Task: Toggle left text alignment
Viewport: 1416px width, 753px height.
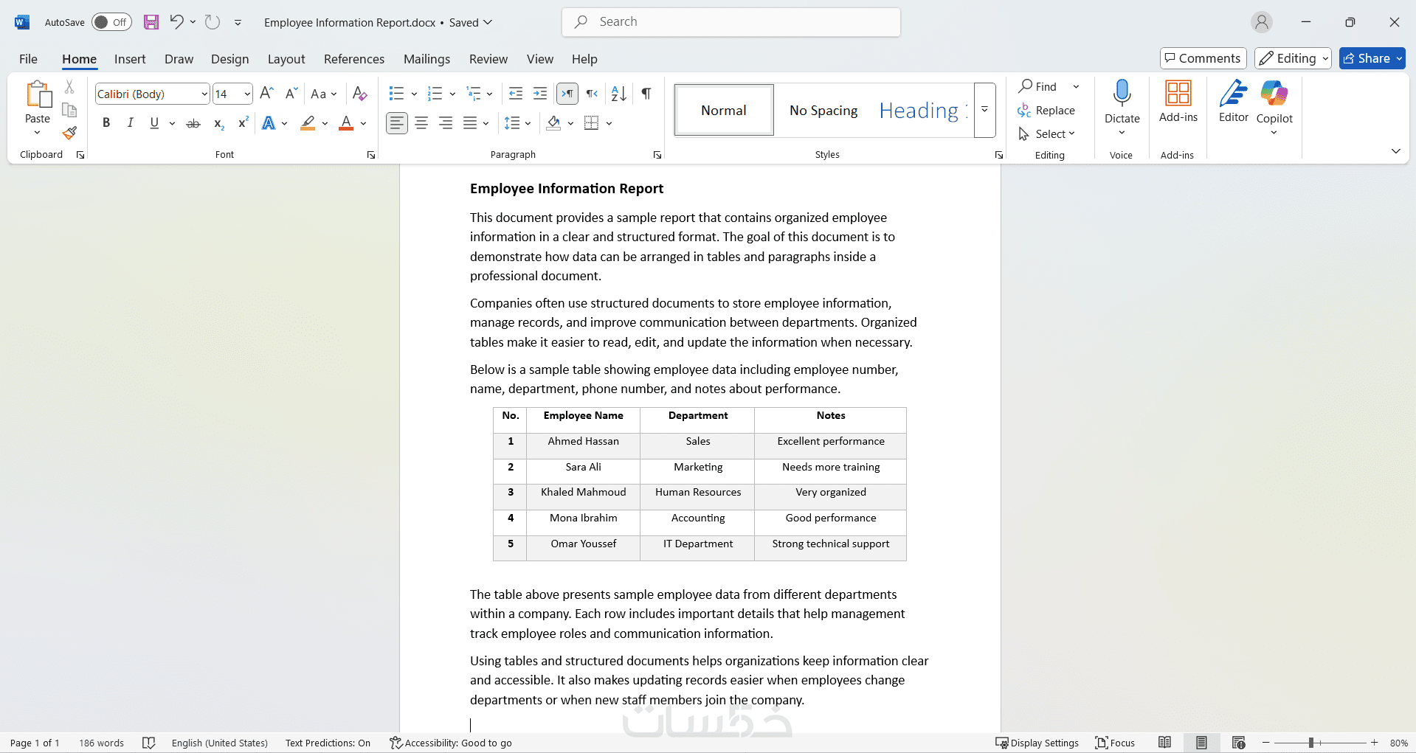Action: (397, 123)
